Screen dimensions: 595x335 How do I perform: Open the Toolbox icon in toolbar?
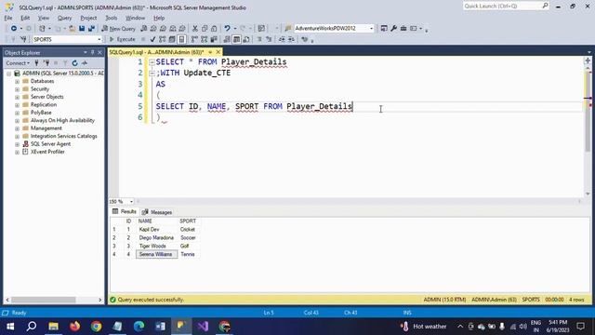[403, 29]
